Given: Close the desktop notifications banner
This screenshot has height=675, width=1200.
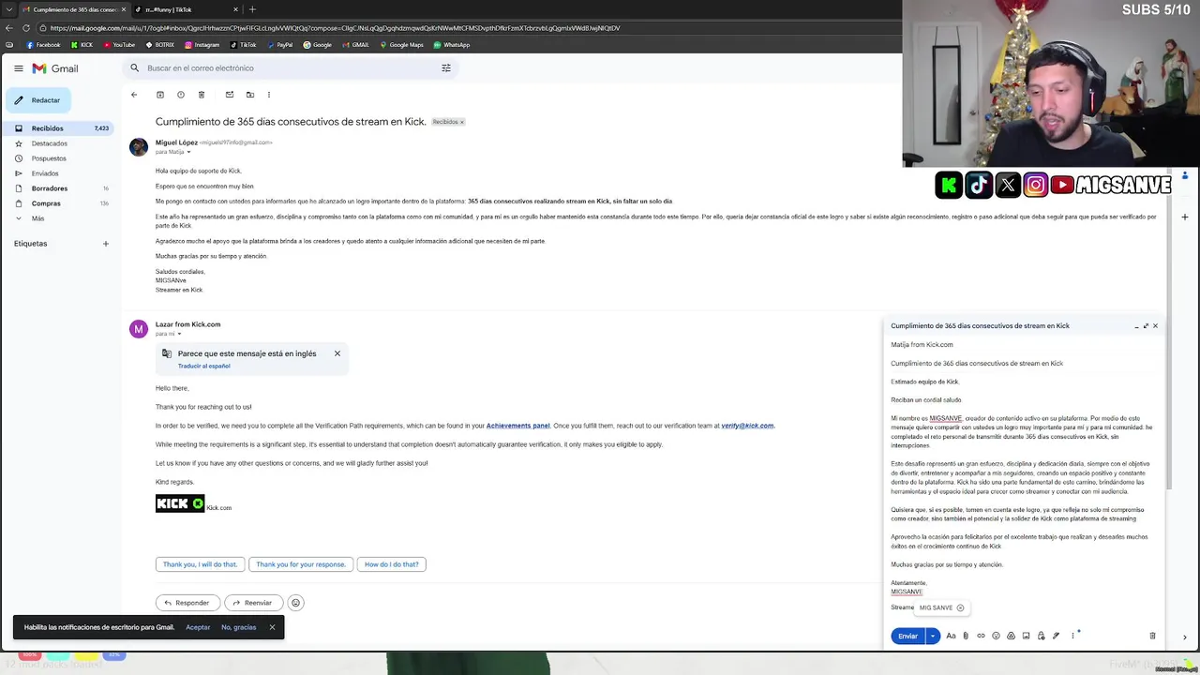Looking at the screenshot, I should (273, 627).
